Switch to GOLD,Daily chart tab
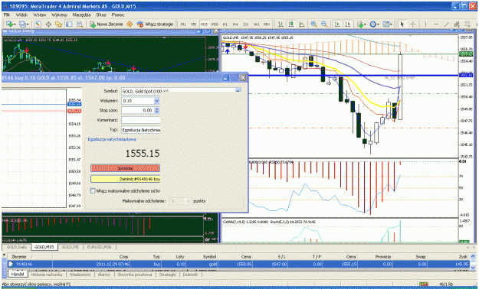The width and height of the screenshot is (479, 289). 17,247
